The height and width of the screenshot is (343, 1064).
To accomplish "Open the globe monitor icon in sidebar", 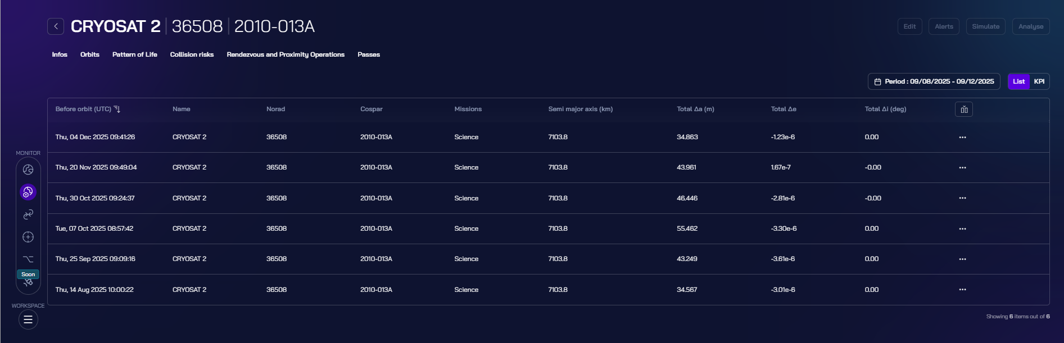I will click(28, 170).
